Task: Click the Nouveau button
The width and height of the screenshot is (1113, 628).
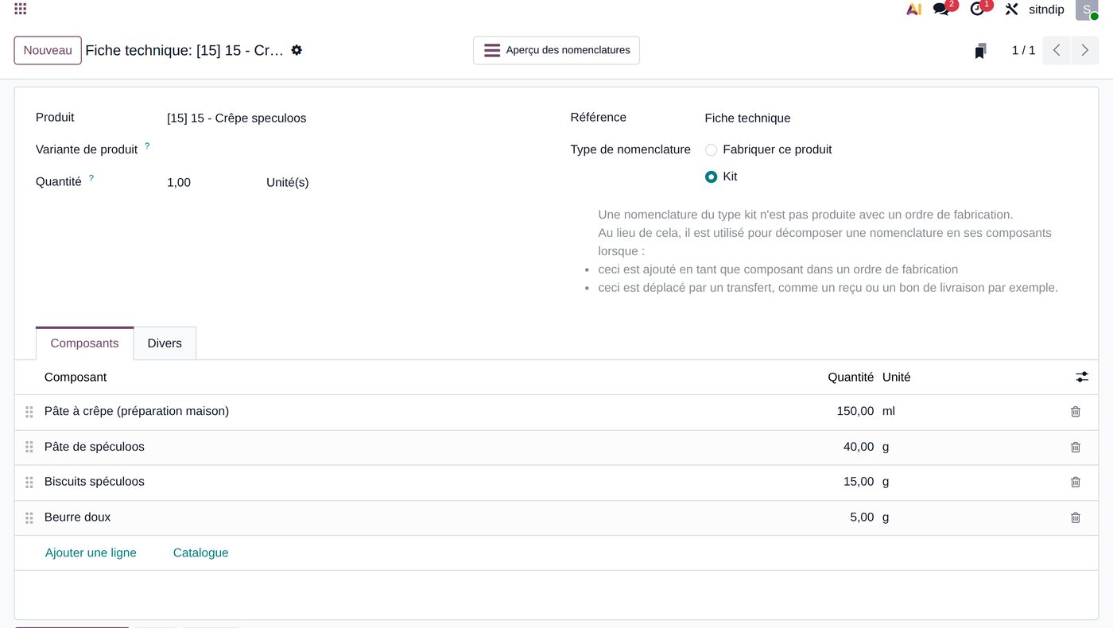Action: [x=48, y=50]
